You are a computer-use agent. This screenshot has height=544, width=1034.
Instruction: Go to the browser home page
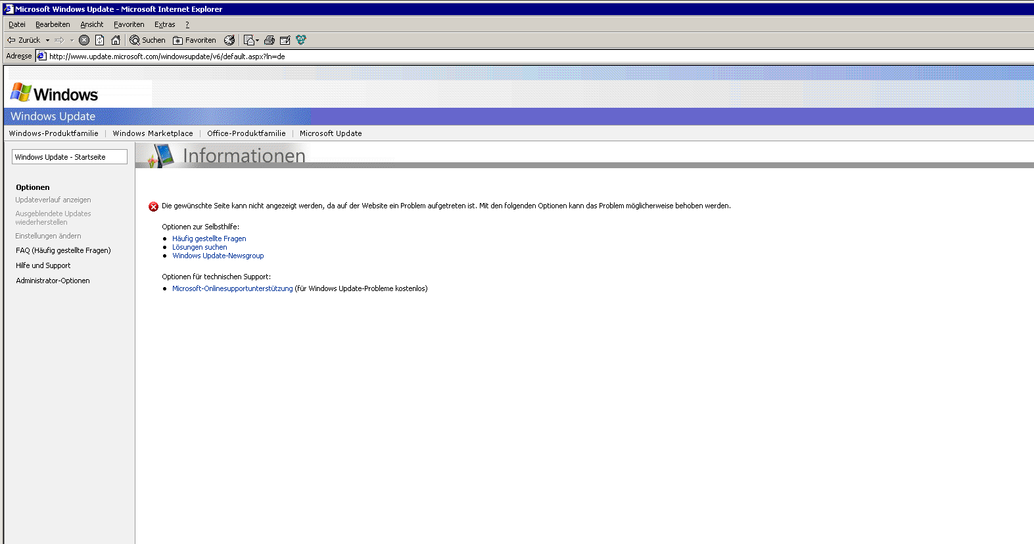click(x=116, y=40)
